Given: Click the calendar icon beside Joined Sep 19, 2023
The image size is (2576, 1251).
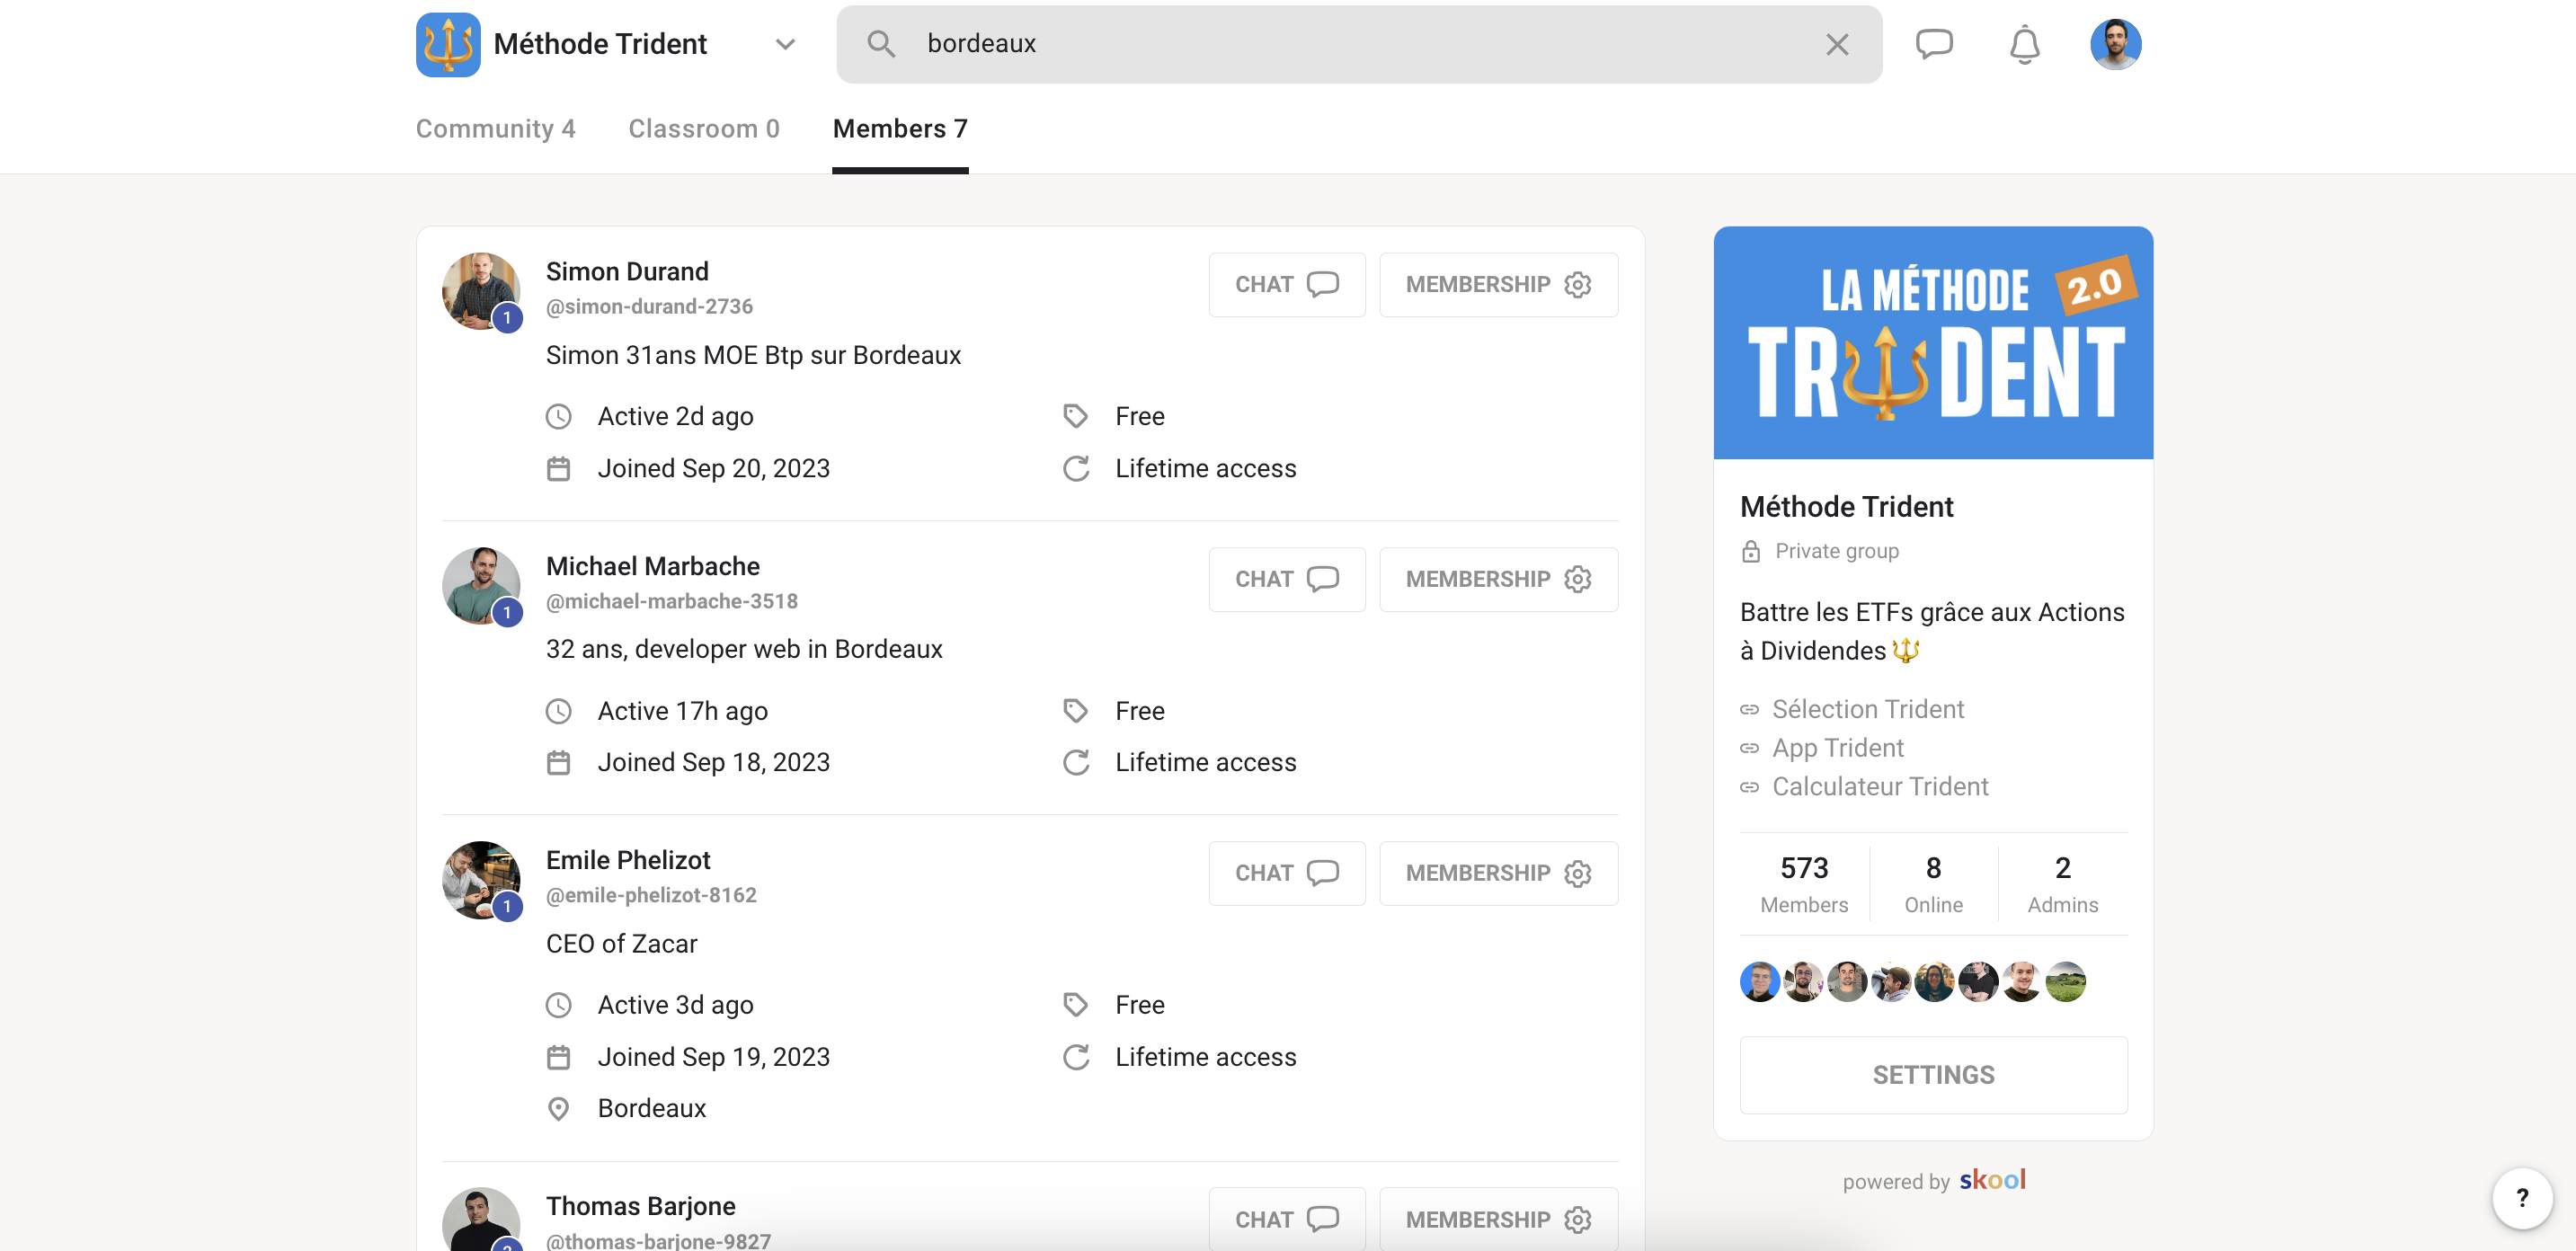Looking at the screenshot, I should (x=558, y=1057).
